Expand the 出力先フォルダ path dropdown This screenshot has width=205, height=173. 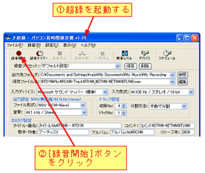click(x=172, y=75)
